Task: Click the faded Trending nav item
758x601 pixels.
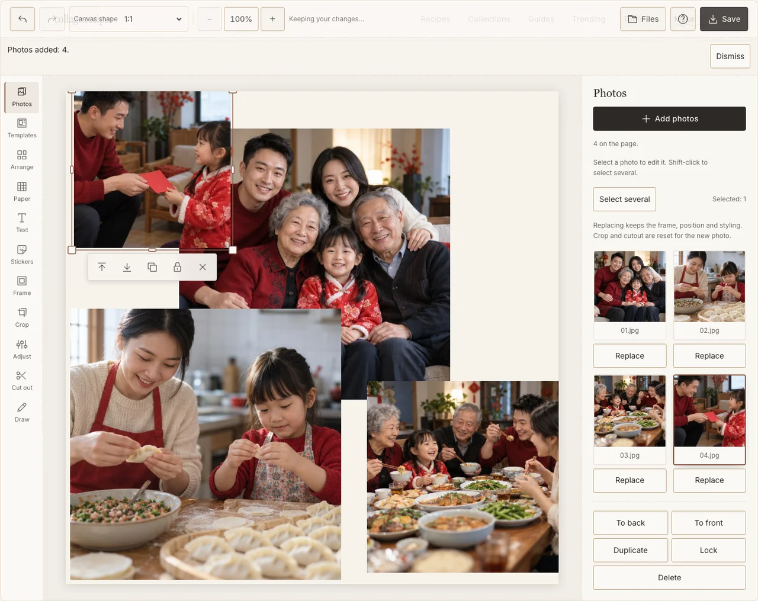Action: coord(589,19)
